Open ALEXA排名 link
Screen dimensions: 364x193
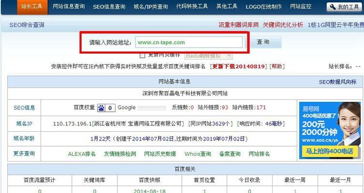82,154
